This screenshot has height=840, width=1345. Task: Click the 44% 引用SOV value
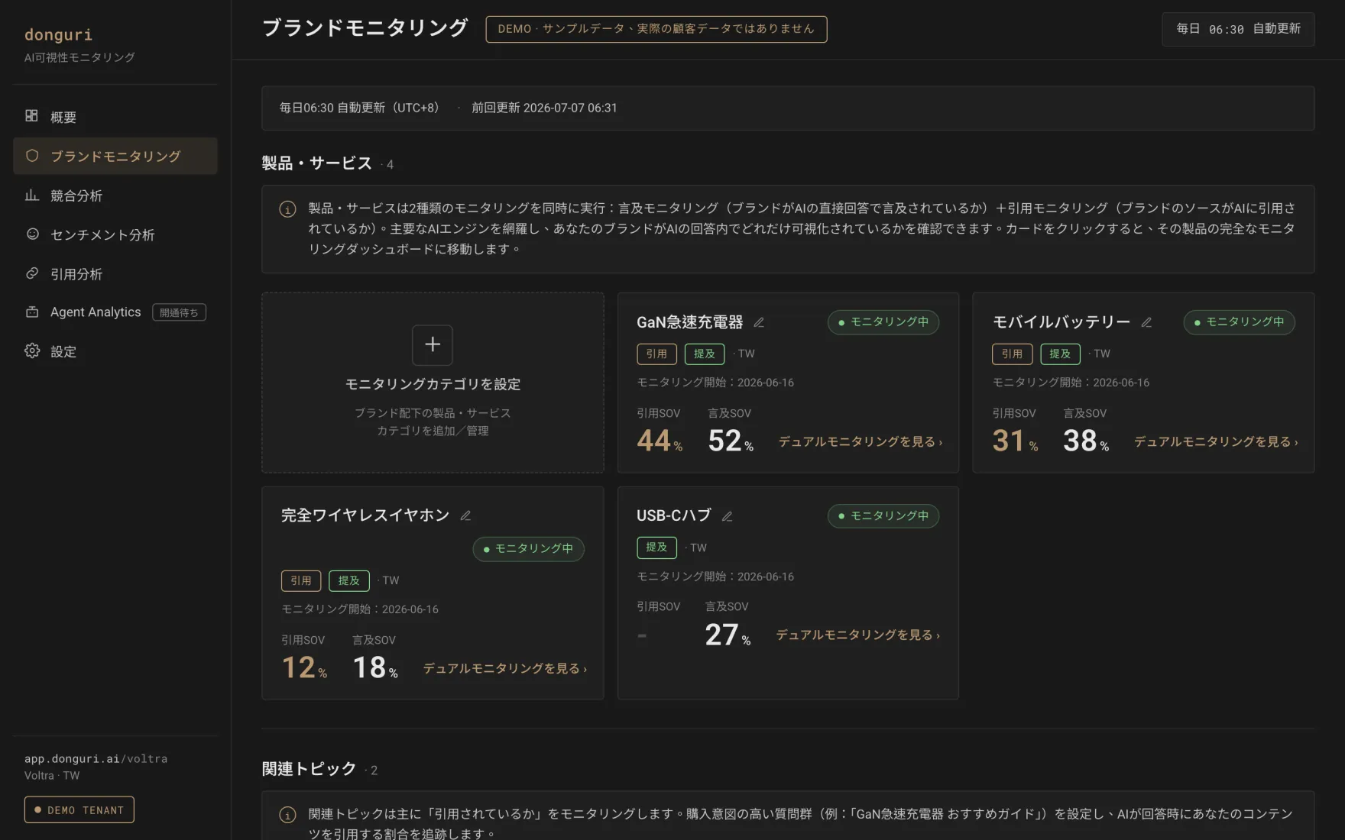point(660,441)
